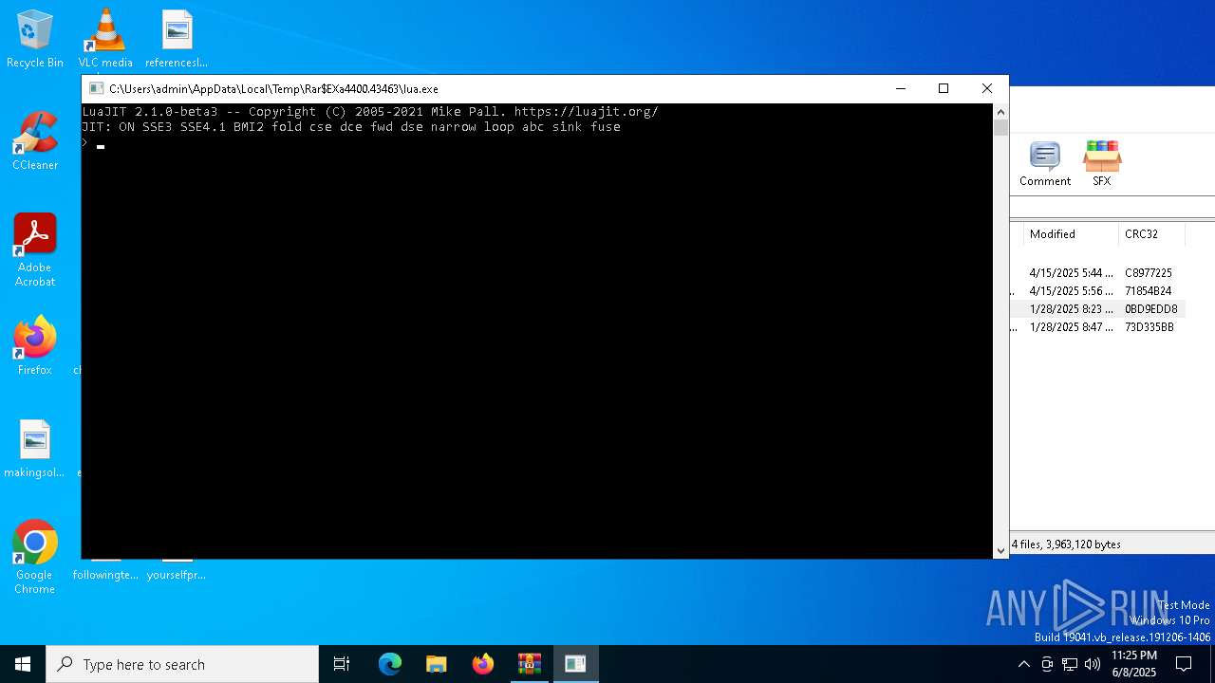Click the SFX icon in WinRAR toolbar

tap(1101, 164)
